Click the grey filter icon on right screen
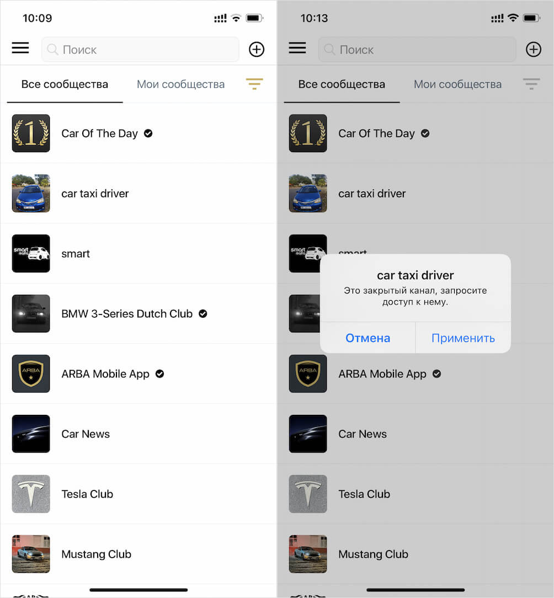The height and width of the screenshot is (598, 554). [x=531, y=84]
